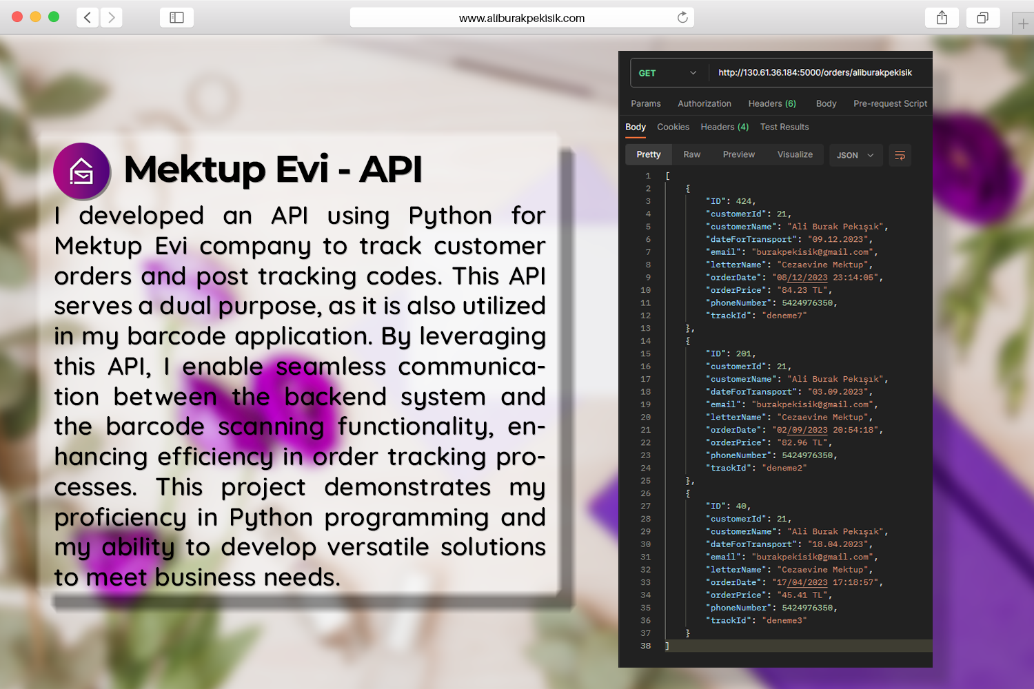The width and height of the screenshot is (1034, 689).
Task: Click the "ID": 201 line in JSON
Action: pos(731,353)
